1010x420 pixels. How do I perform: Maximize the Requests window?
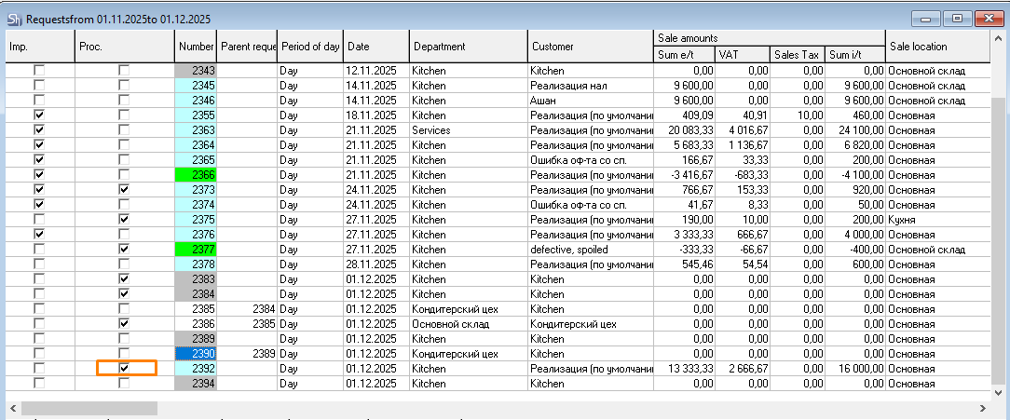click(x=956, y=18)
